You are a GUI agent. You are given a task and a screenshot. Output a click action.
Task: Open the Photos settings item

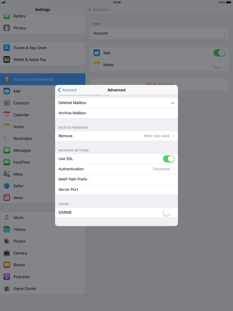click(20, 241)
